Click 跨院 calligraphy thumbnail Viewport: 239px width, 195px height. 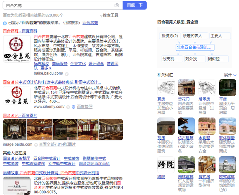tap(166, 165)
